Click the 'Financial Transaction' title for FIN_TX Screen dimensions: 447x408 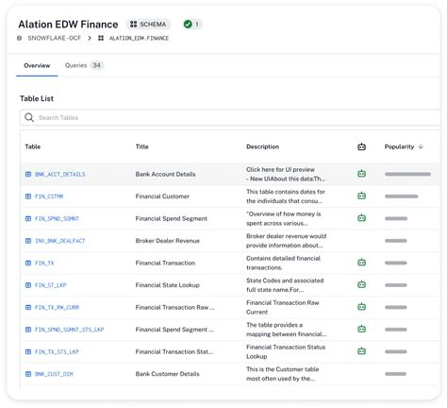[x=165, y=263]
